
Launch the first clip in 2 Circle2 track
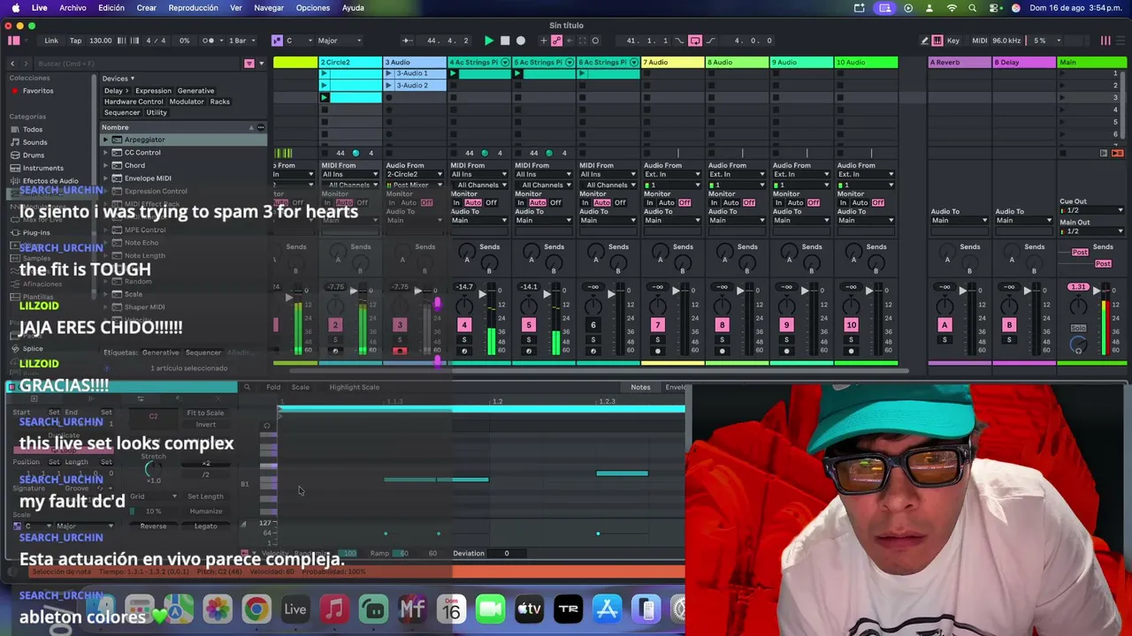pos(324,73)
